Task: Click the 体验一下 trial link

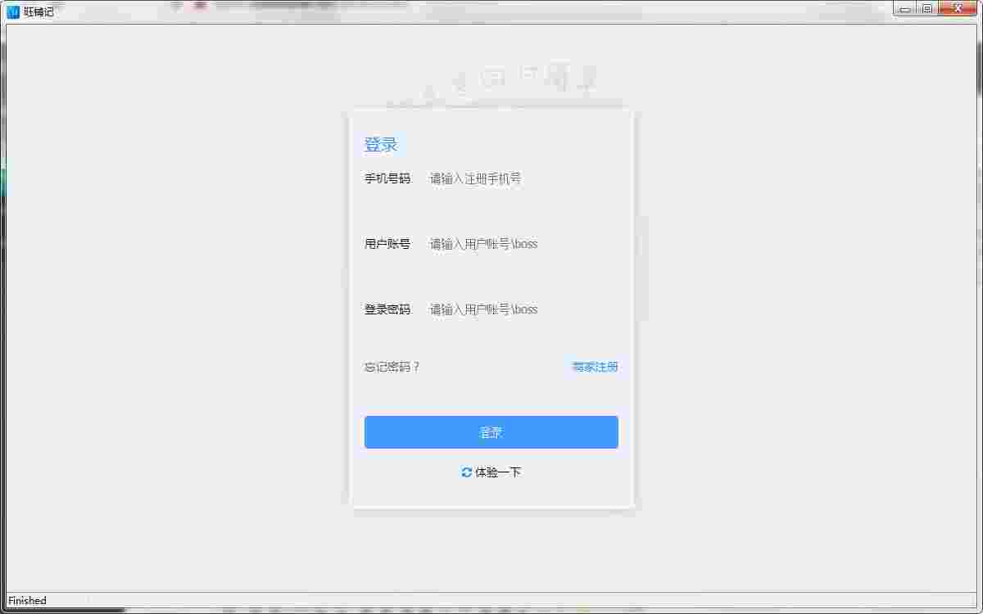Action: click(x=497, y=472)
